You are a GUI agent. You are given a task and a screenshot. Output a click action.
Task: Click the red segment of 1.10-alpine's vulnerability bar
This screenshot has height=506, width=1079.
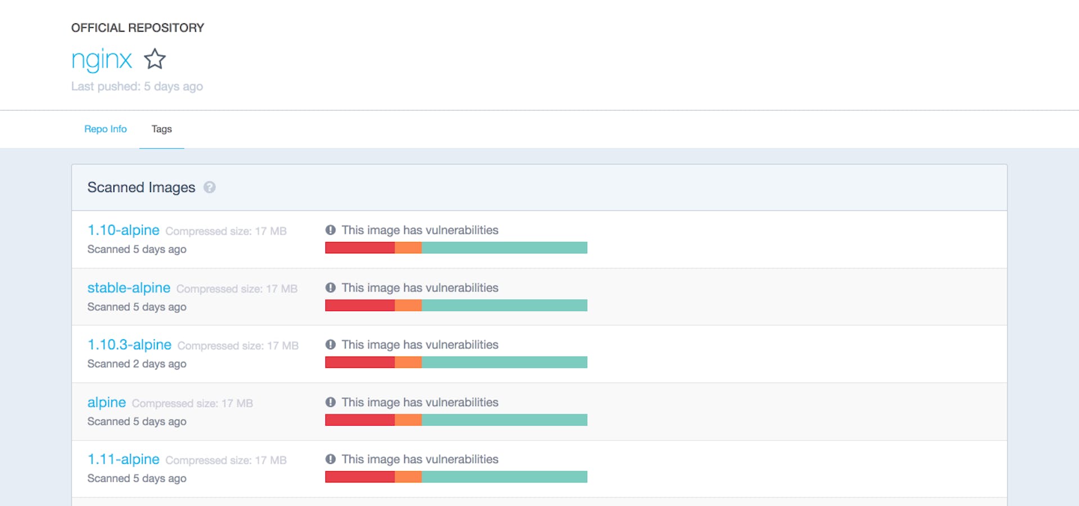(360, 248)
